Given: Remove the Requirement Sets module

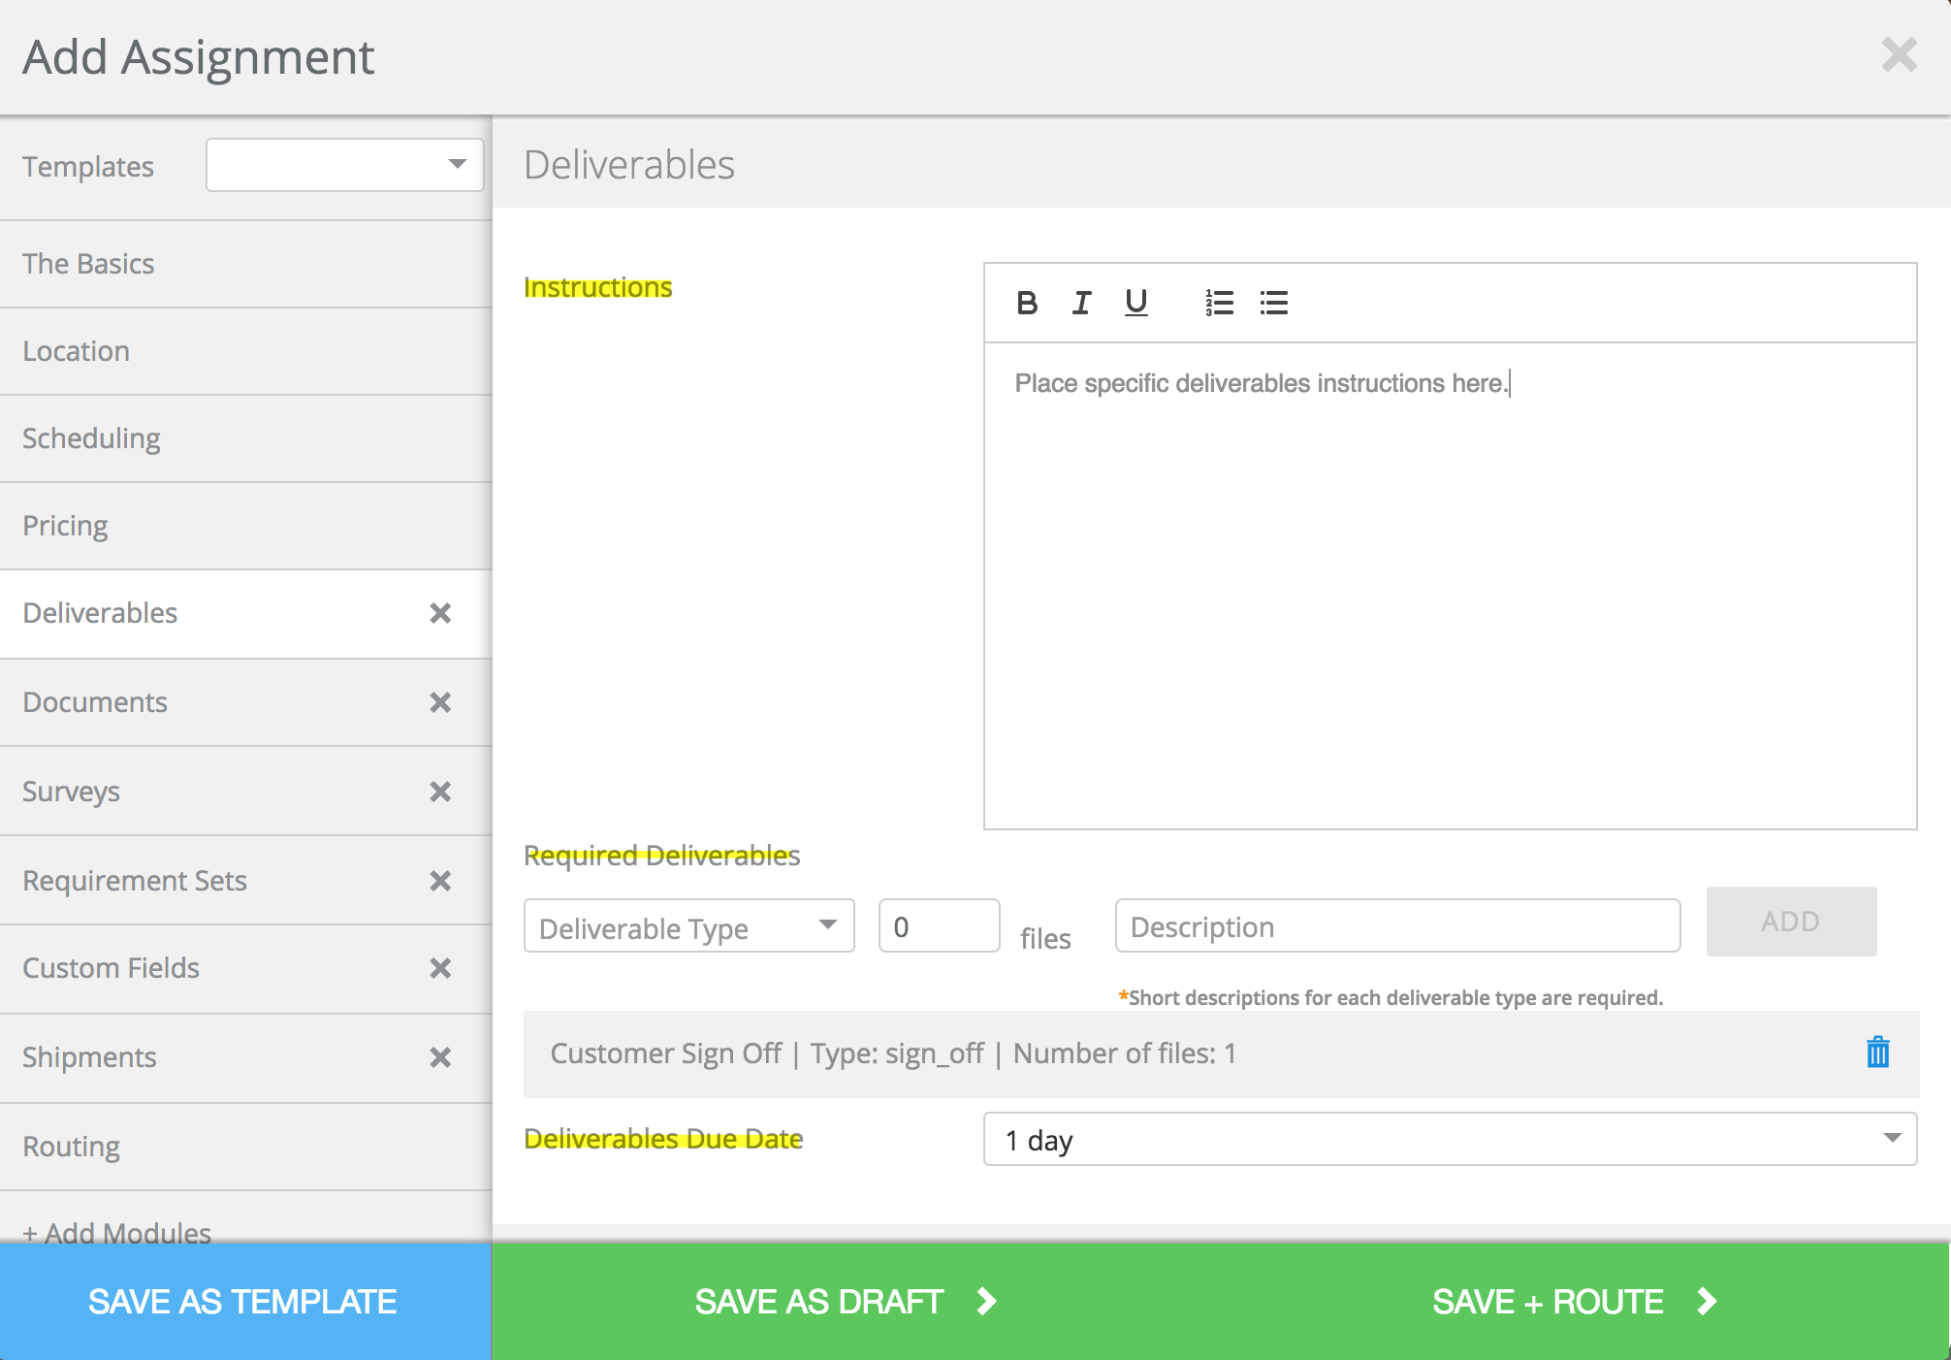Looking at the screenshot, I should click(440, 881).
